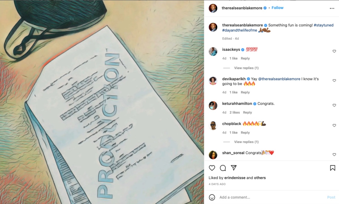Reply to devikaparikh's comment

tap(245, 92)
